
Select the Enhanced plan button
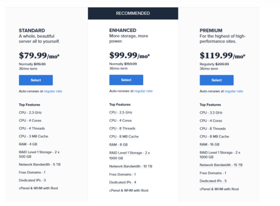tap(126, 80)
